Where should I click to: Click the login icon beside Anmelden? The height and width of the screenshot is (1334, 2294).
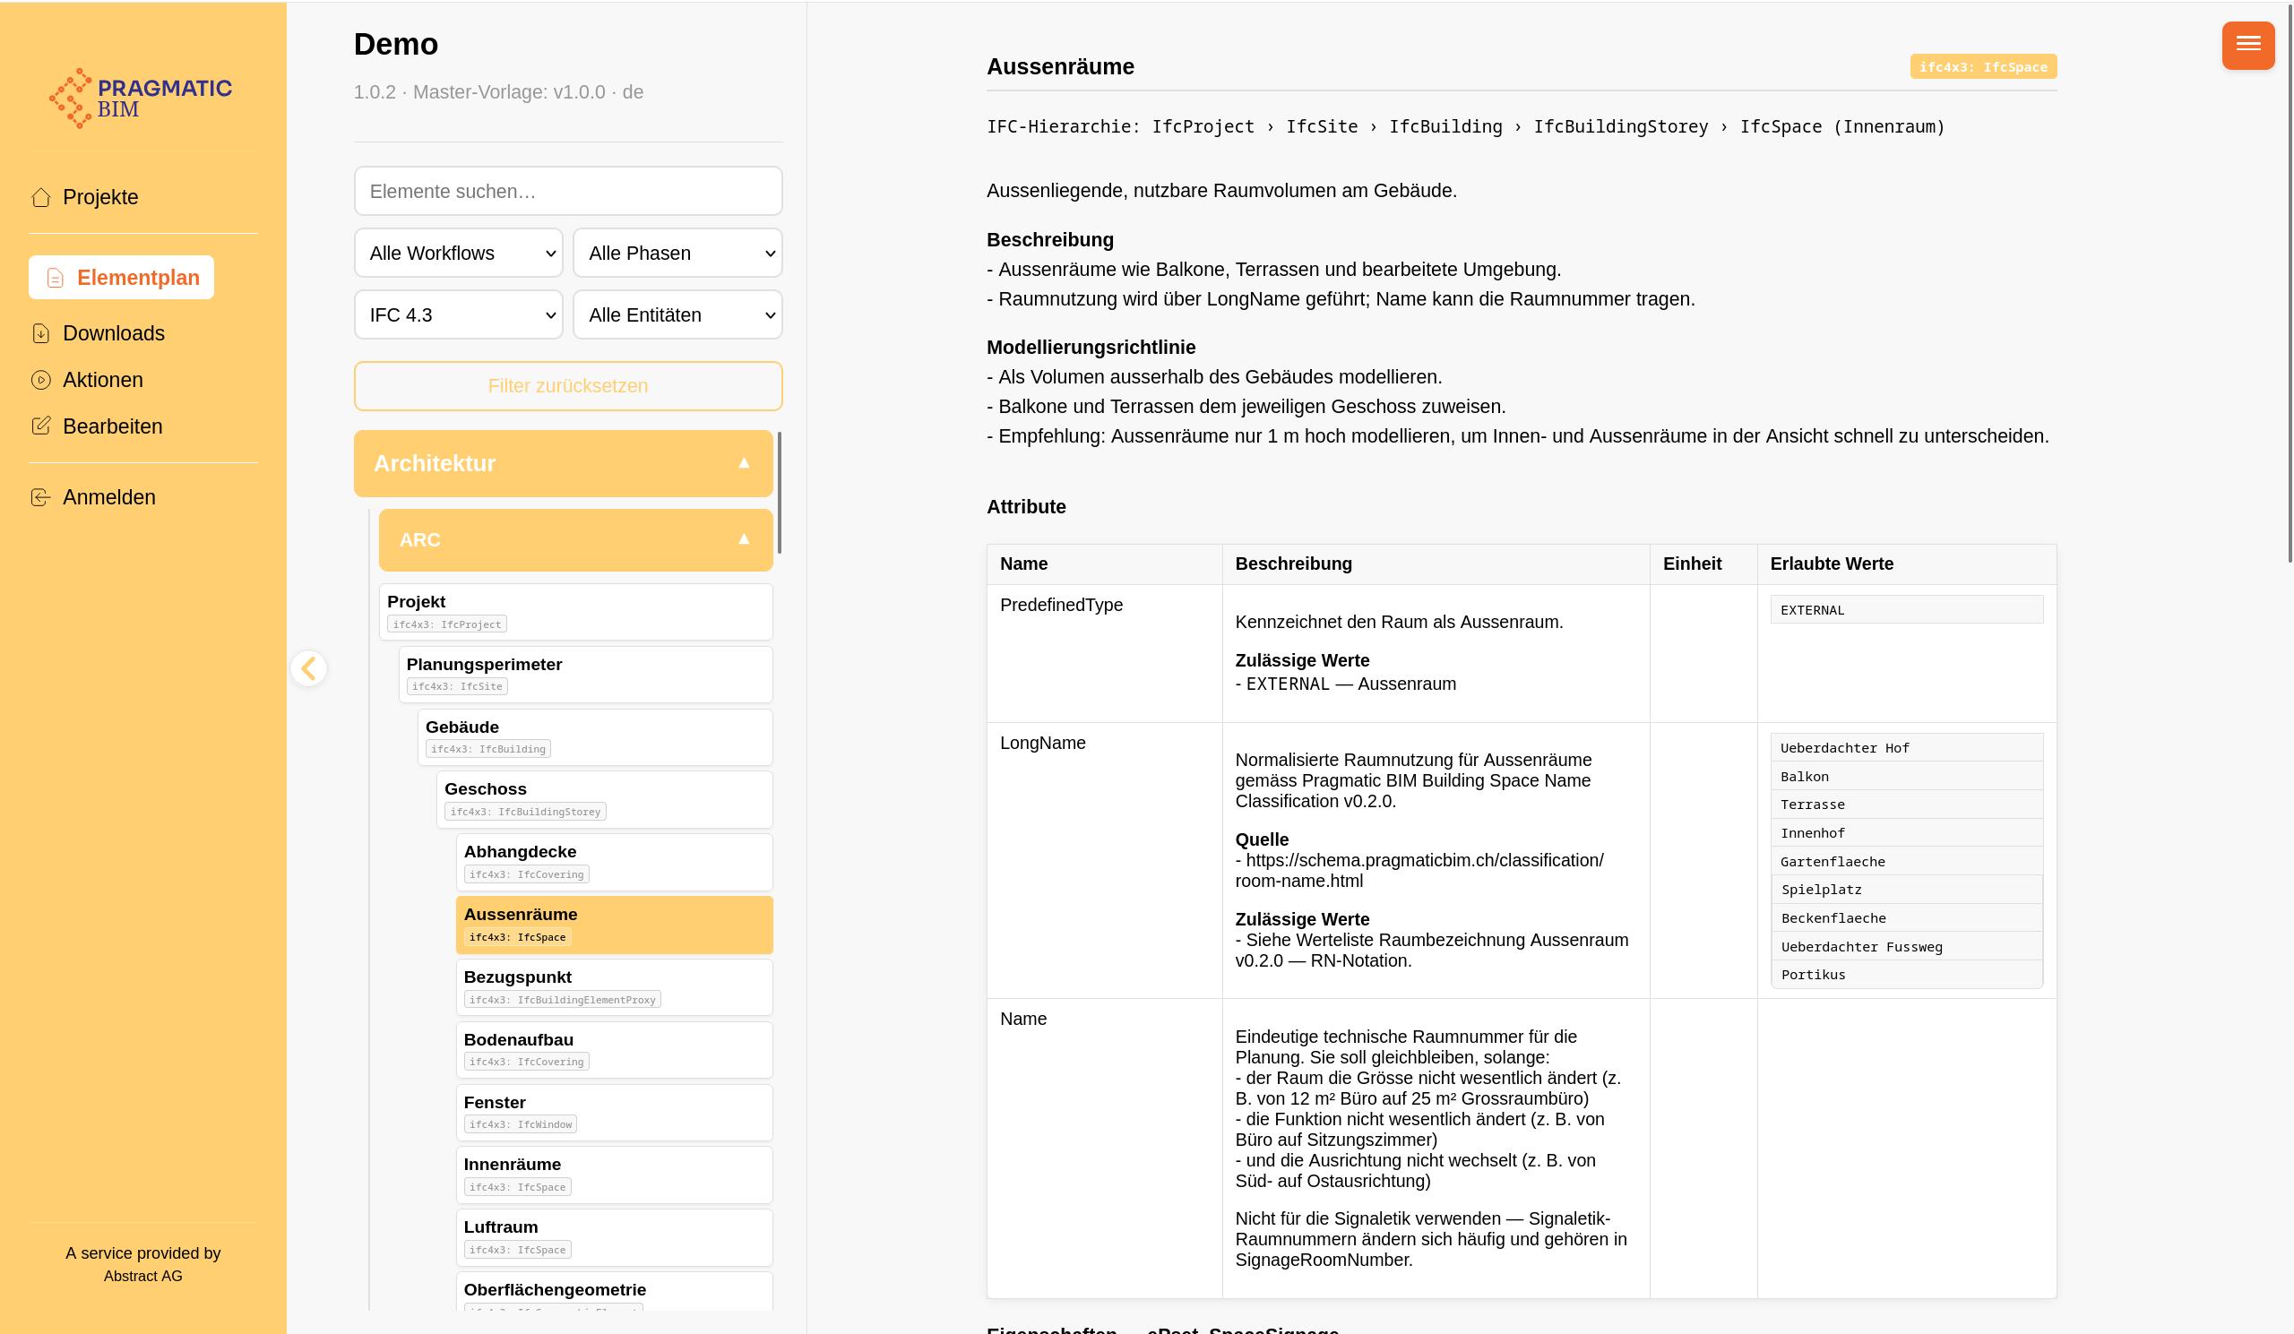[x=41, y=497]
